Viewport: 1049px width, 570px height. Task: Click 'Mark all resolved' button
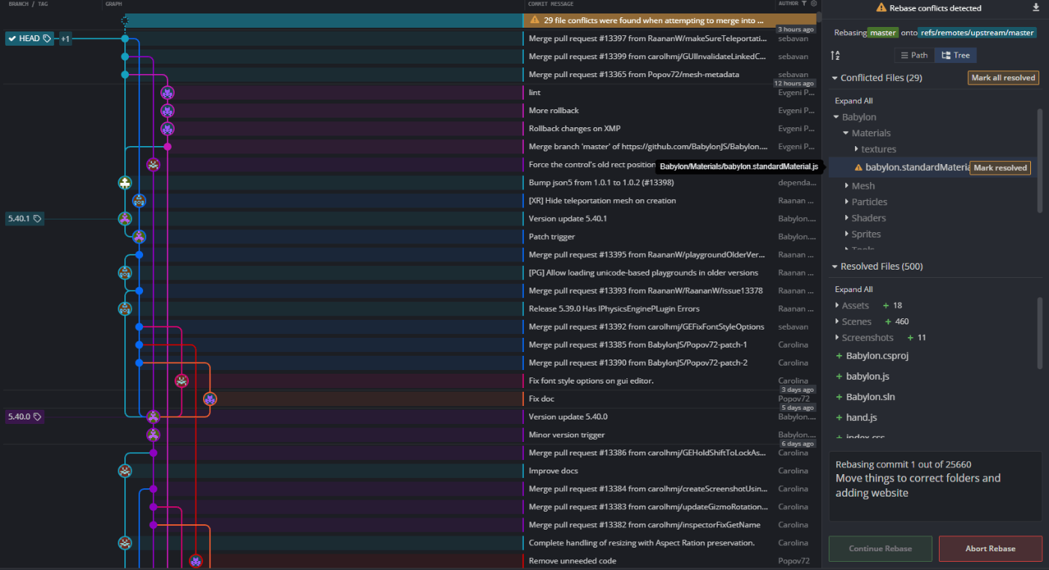1003,78
